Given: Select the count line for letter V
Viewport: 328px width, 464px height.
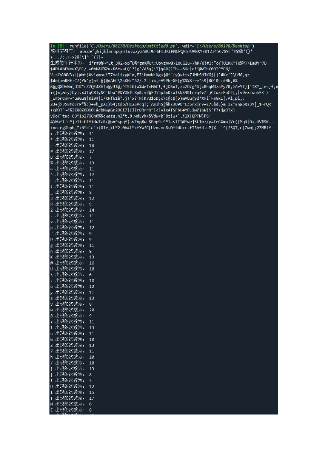Looking at the screenshot, I should click(x=71, y=304).
